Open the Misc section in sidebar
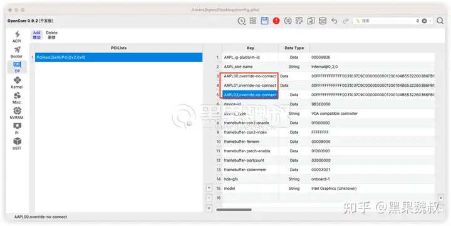Screen dimensions: 451x226 [x=17, y=98]
